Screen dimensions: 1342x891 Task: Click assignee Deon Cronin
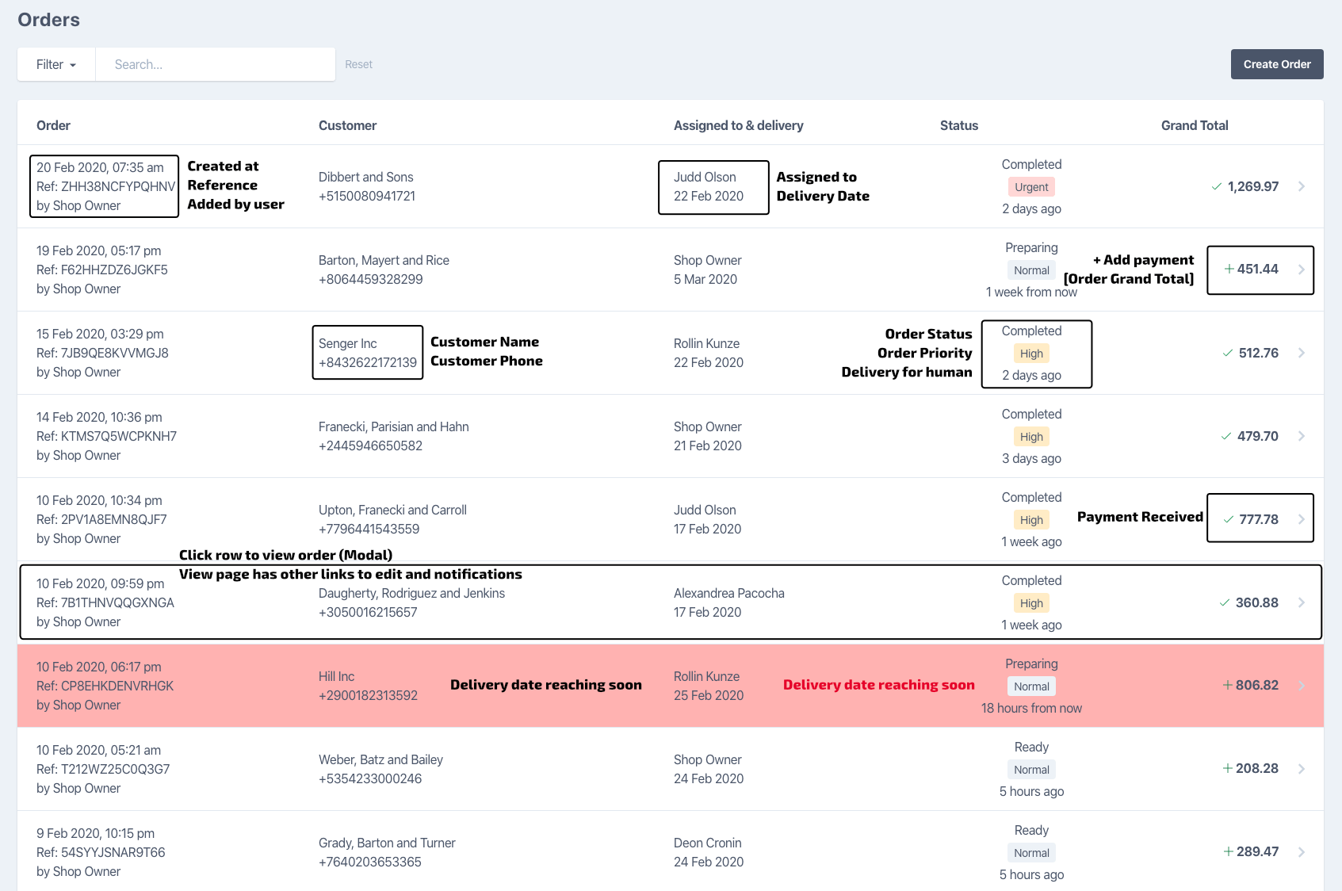[x=708, y=843]
